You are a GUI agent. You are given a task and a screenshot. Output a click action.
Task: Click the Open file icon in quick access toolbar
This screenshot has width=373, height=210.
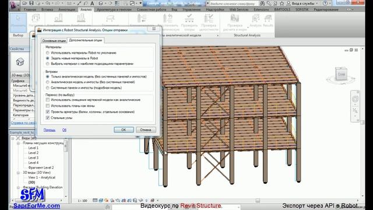tap(24, 3)
